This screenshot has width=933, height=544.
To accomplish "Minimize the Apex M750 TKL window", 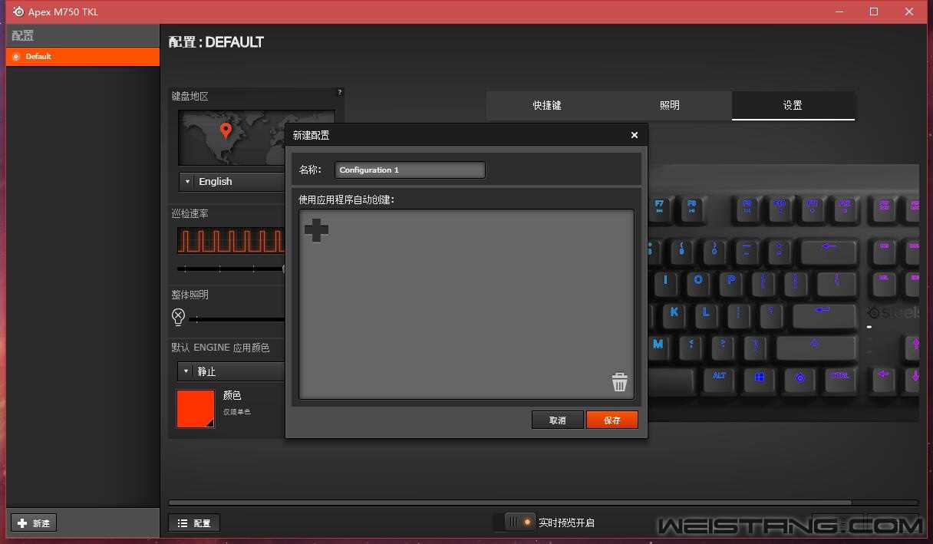I will click(x=839, y=12).
